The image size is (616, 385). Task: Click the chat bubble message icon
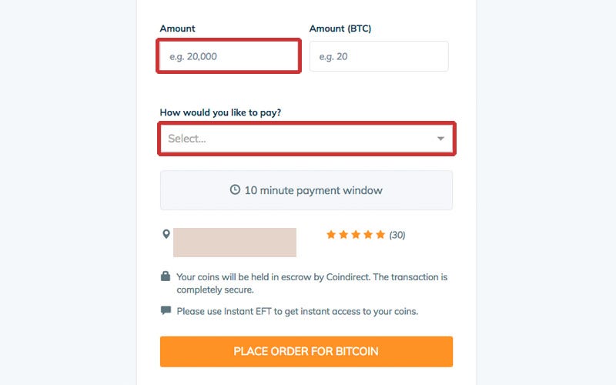(166, 311)
